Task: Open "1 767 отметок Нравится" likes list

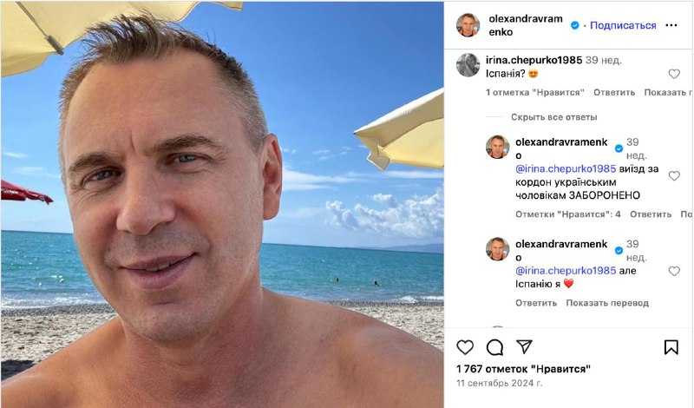Action: click(x=523, y=369)
